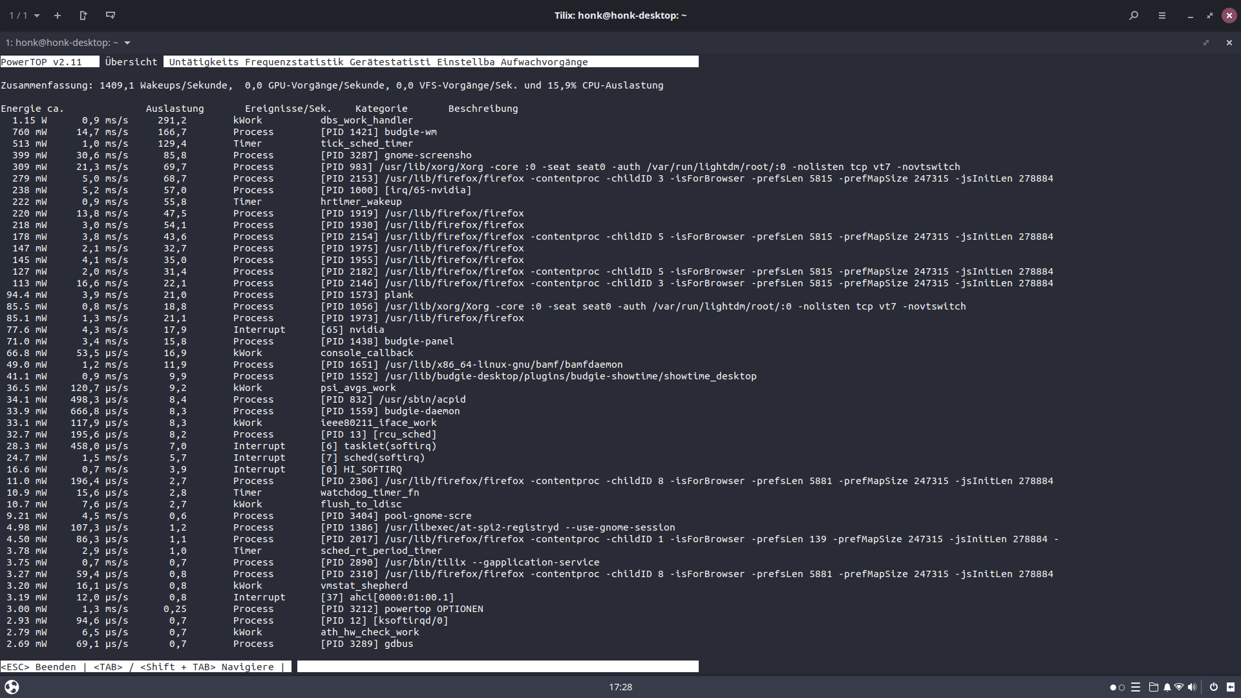Open the Budgie applications menu icon
The height and width of the screenshot is (698, 1241).
click(12, 687)
